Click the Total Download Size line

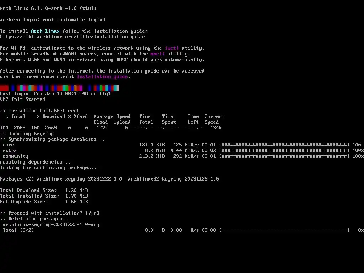(x=44, y=191)
